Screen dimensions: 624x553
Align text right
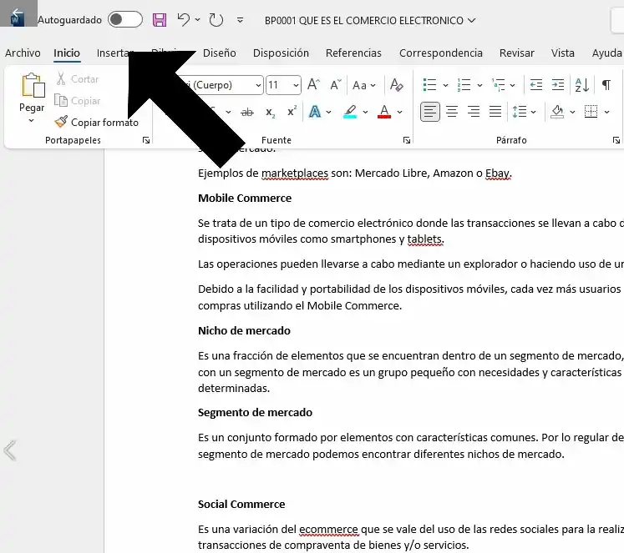pos(474,112)
